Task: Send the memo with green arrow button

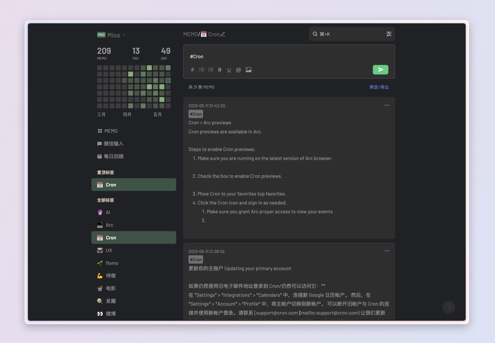Action: coord(380,70)
